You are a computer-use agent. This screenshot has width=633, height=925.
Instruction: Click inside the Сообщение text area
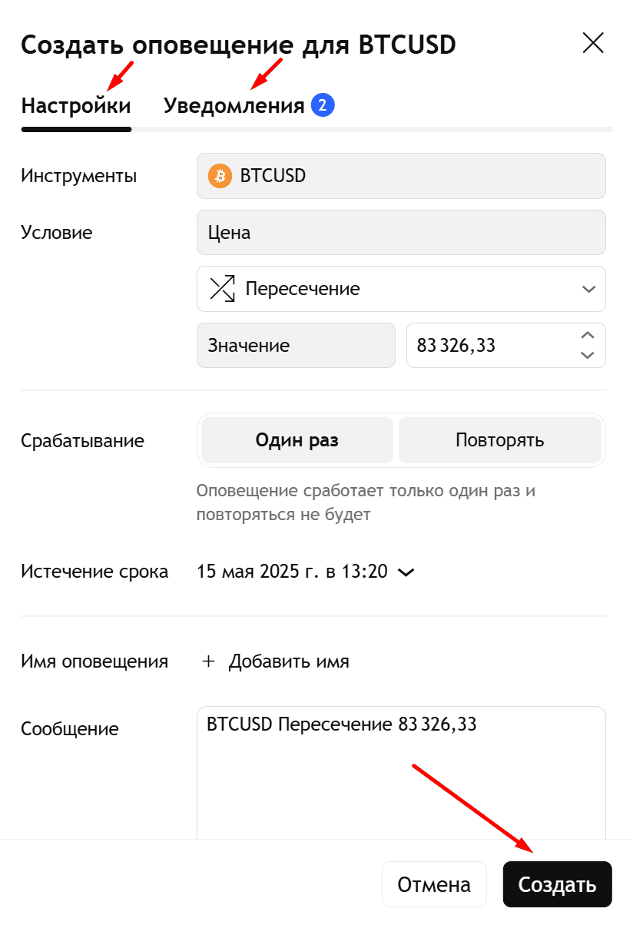[x=401, y=772]
